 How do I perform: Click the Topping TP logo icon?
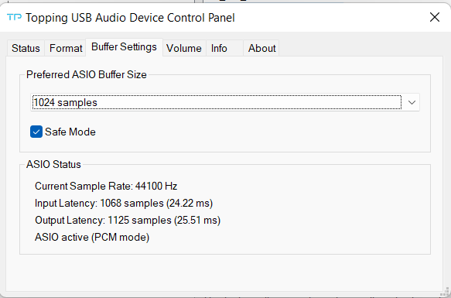[14, 17]
